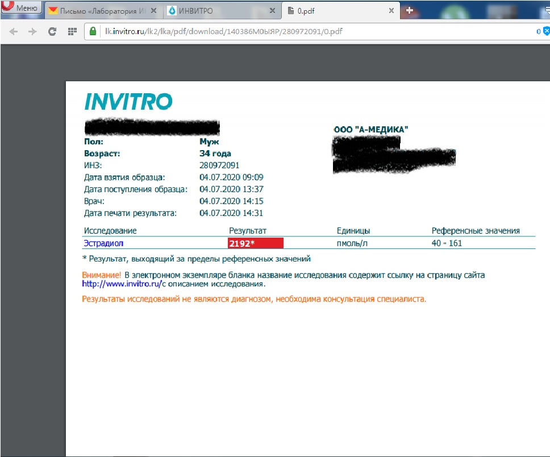Click the blue ad-blocker shield icon
Image resolution: width=550 pixels, height=457 pixels.
coord(547,31)
